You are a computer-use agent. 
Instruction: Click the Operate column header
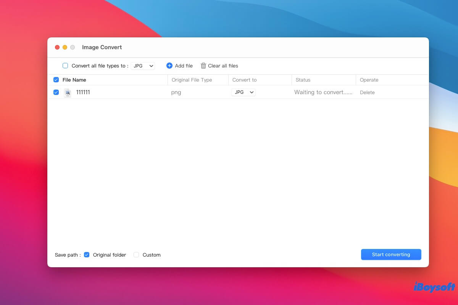click(369, 80)
